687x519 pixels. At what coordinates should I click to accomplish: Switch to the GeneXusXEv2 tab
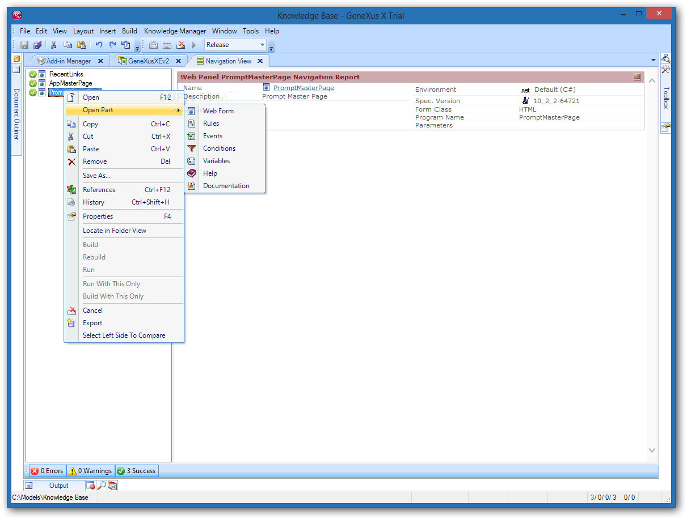149,61
